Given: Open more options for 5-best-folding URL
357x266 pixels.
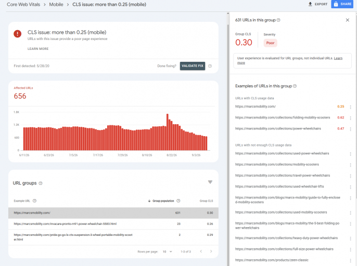Looking at the screenshot, I should coord(350,224).
